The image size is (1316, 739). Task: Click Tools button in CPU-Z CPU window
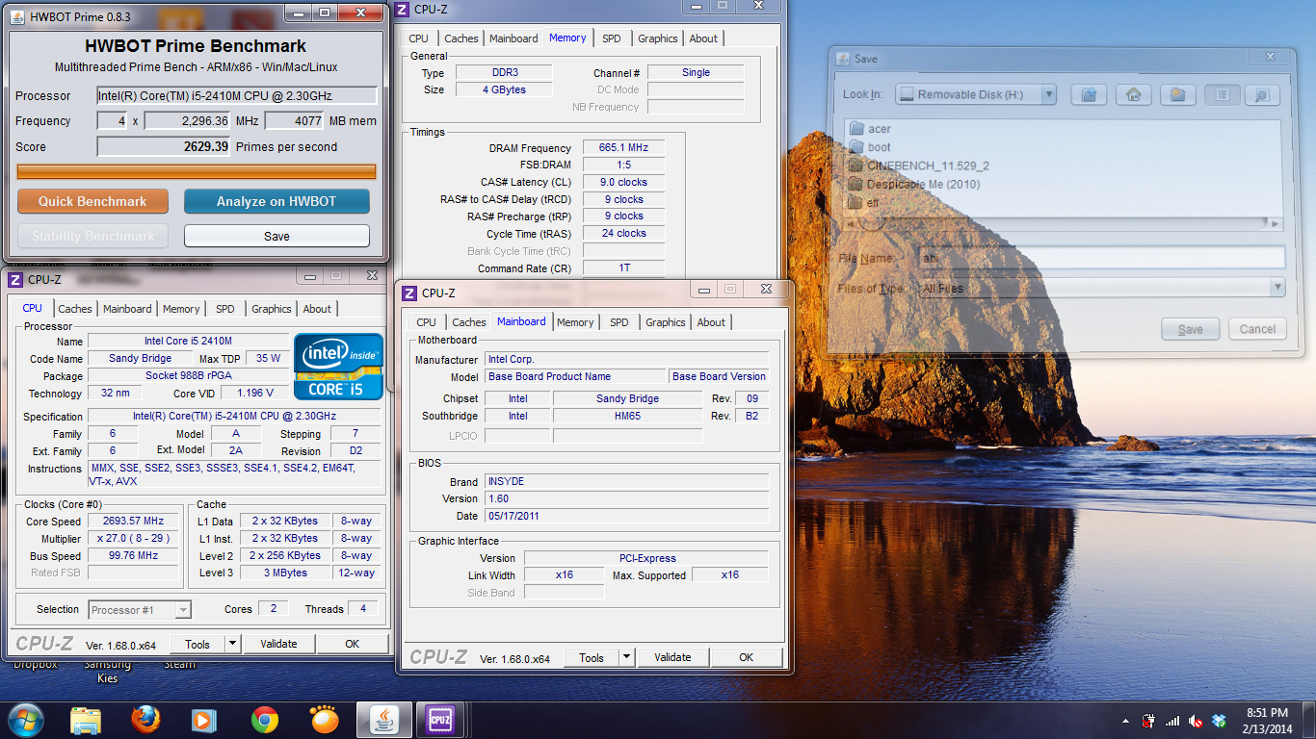coord(197,644)
